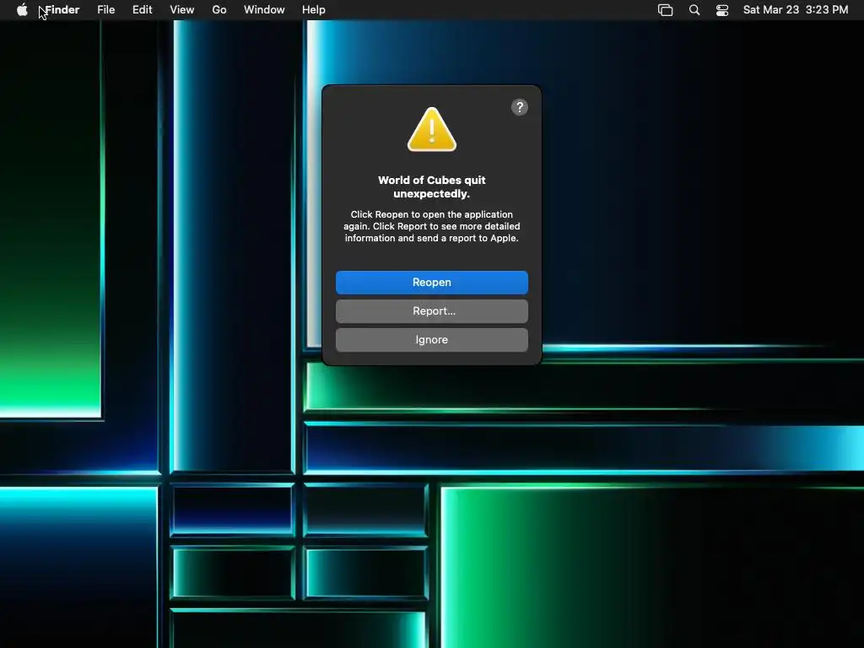Click the Report... button
Image resolution: width=864 pixels, height=648 pixels.
pyautogui.click(x=432, y=310)
